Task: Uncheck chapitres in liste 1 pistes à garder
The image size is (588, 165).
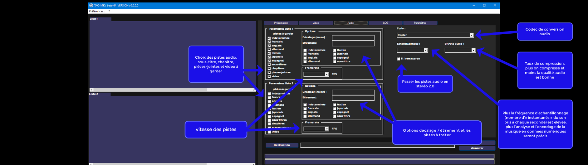Action: point(269,68)
